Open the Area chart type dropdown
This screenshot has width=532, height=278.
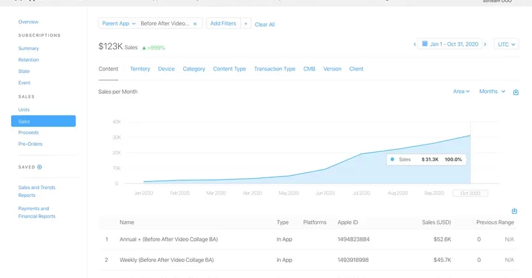pos(461,91)
